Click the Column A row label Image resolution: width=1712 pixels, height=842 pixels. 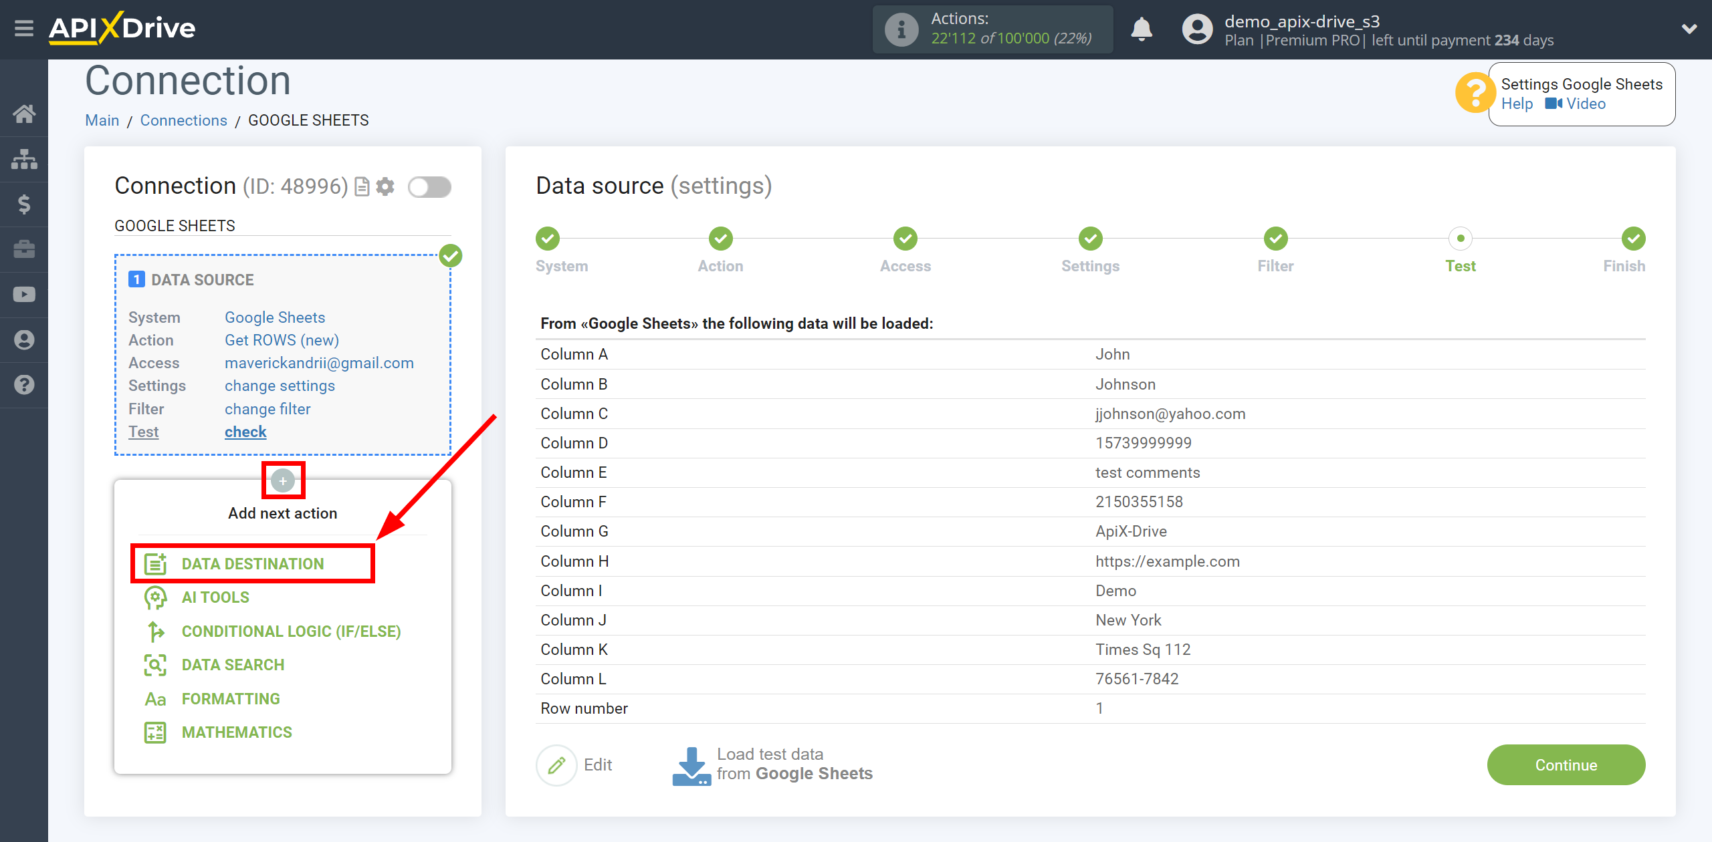pos(574,354)
